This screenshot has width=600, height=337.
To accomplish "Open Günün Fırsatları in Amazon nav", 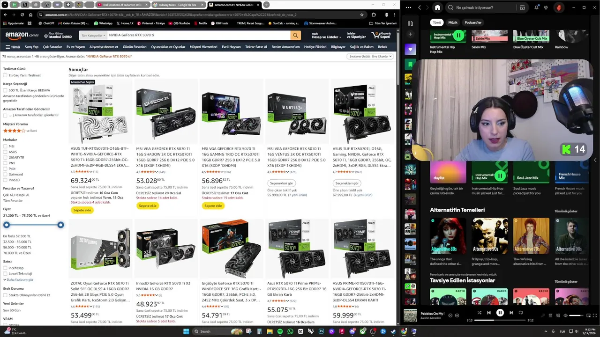I will point(135,47).
